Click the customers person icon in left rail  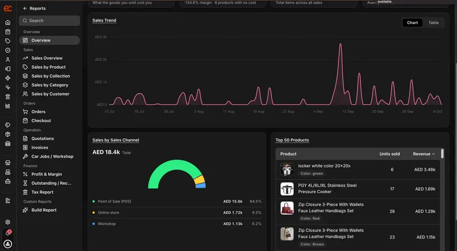pos(8,60)
